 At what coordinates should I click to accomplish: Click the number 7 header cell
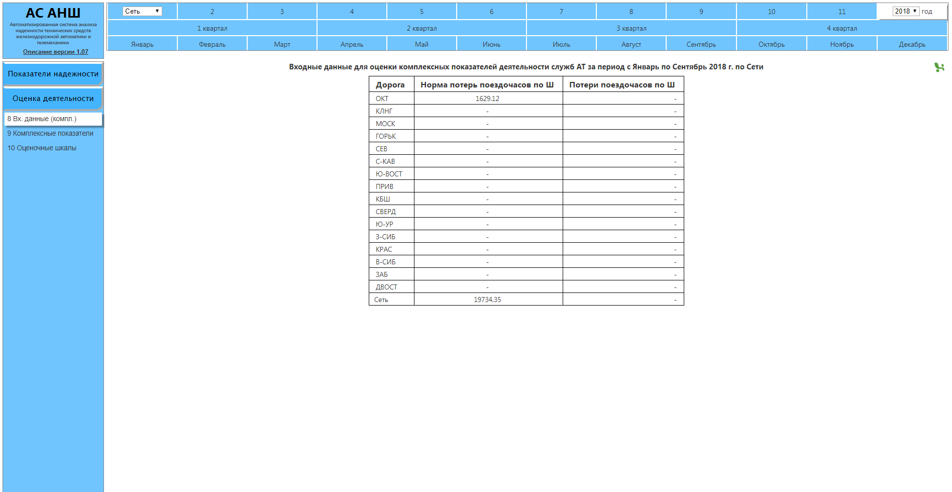click(561, 12)
